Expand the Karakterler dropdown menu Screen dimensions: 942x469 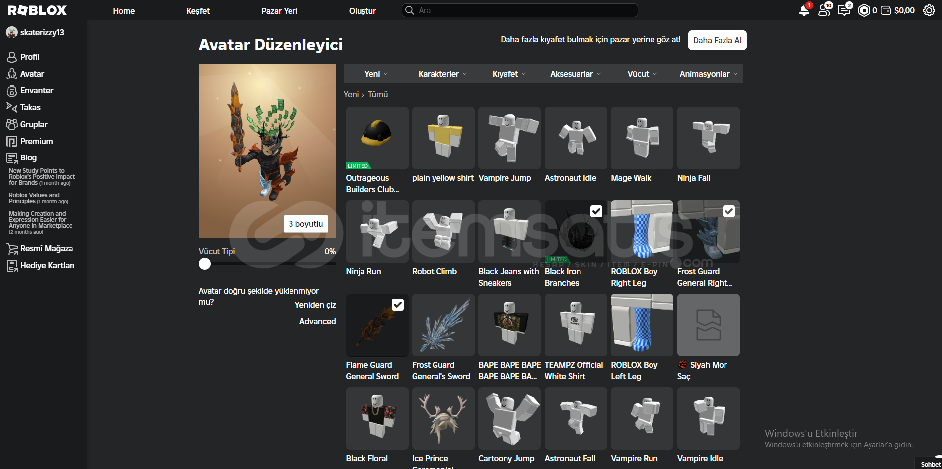coord(443,74)
